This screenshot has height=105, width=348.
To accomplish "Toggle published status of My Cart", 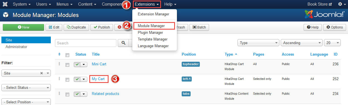I will pyautogui.click(x=77, y=79).
